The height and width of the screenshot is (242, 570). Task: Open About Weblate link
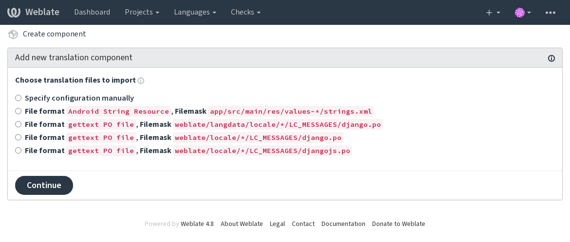242,224
